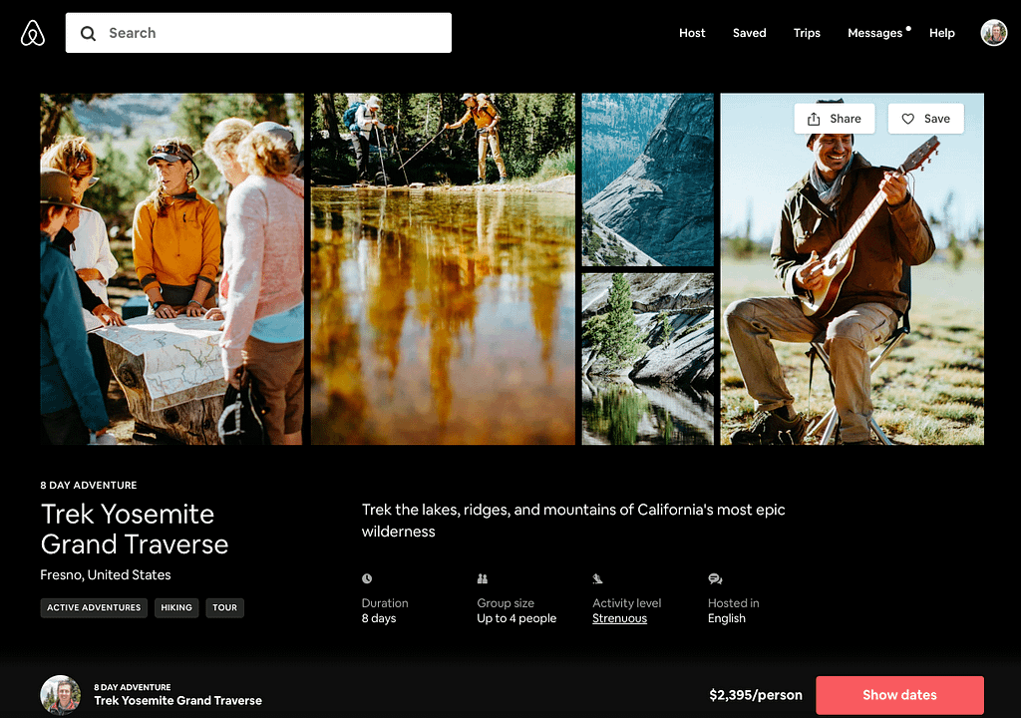Viewport: 1021px width, 718px height.
Task: Open the Host menu item
Action: click(x=692, y=33)
